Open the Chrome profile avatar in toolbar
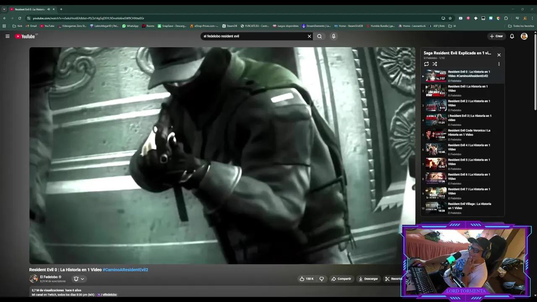 [x=525, y=18]
